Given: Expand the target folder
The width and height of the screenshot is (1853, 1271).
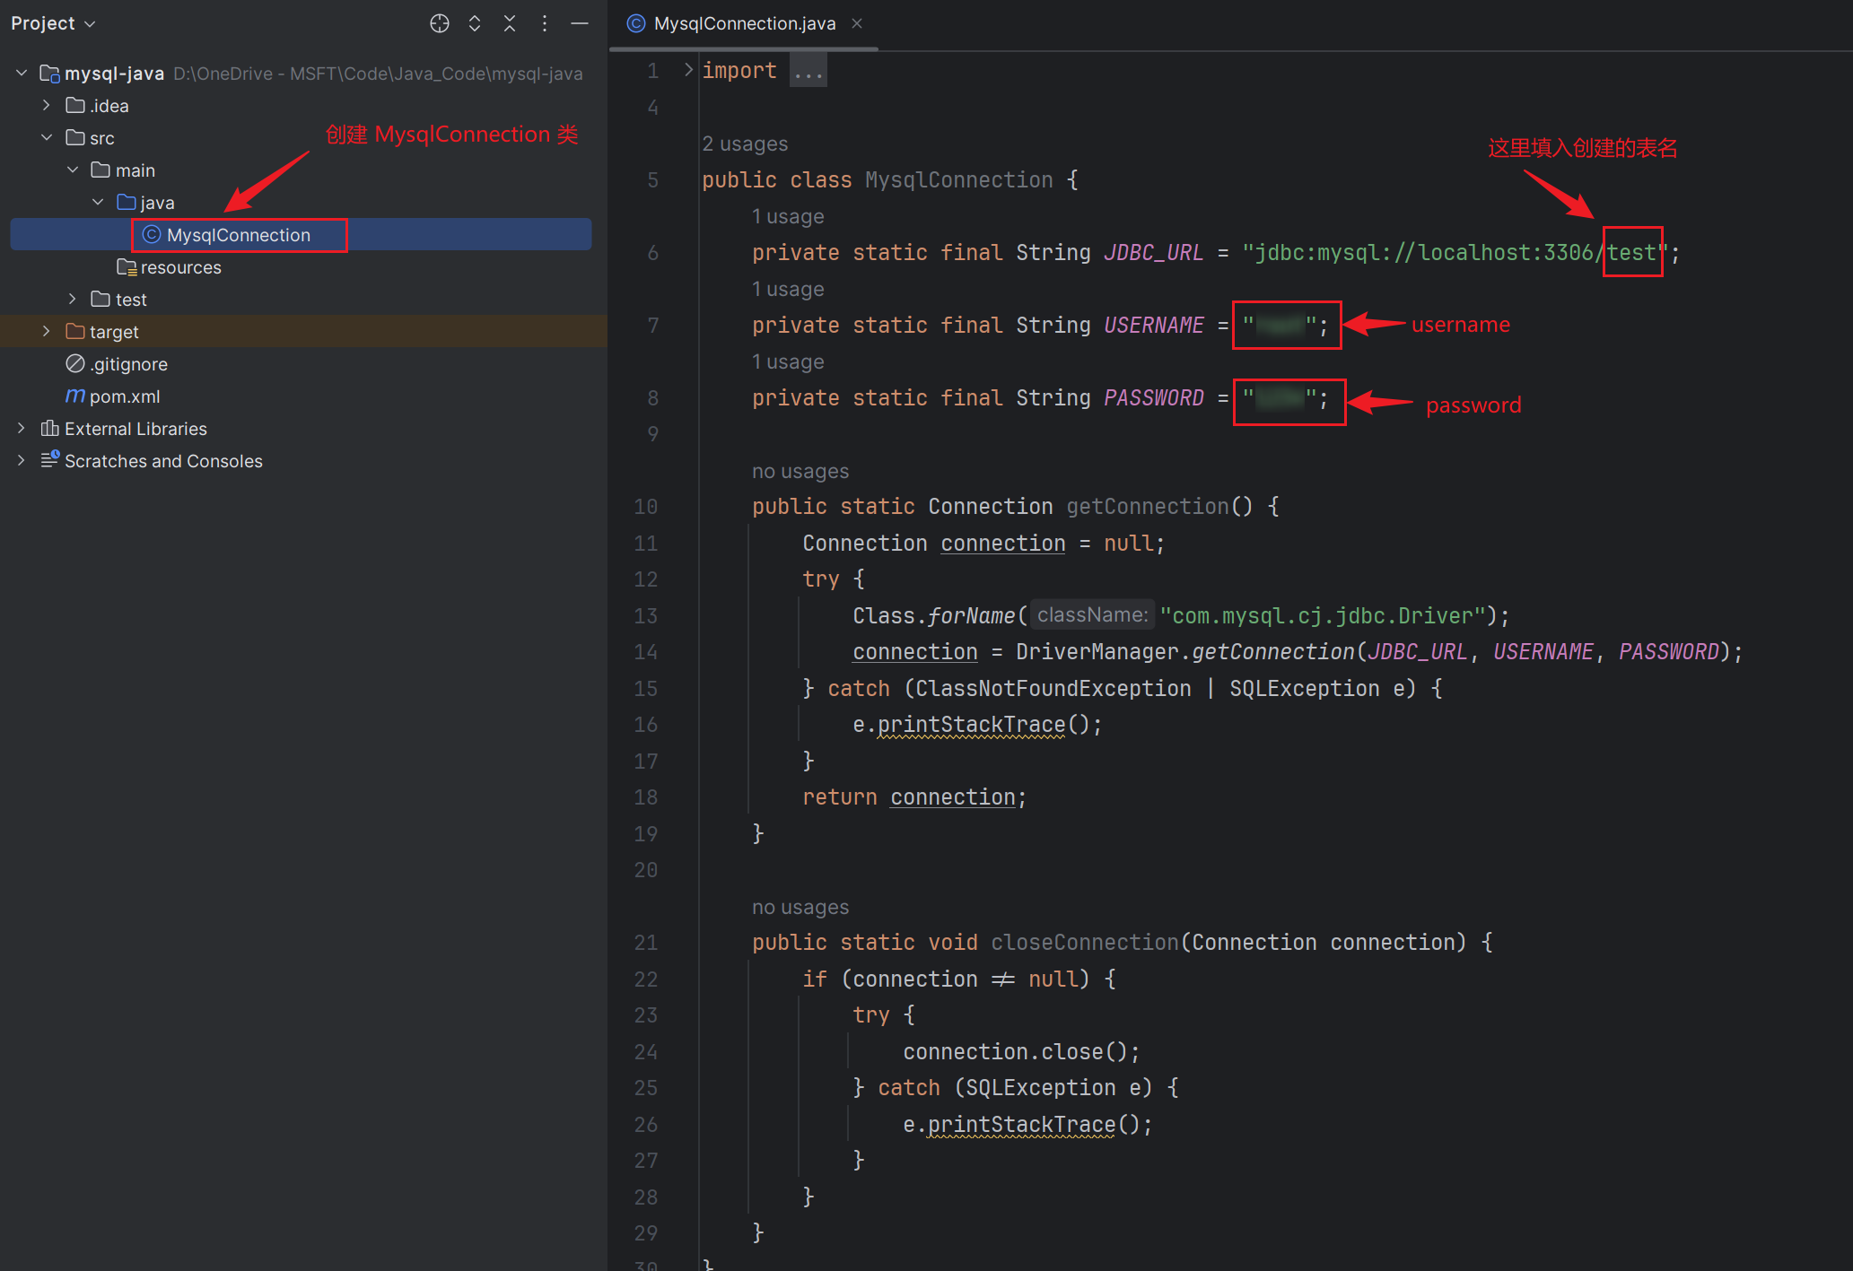Looking at the screenshot, I should [47, 331].
